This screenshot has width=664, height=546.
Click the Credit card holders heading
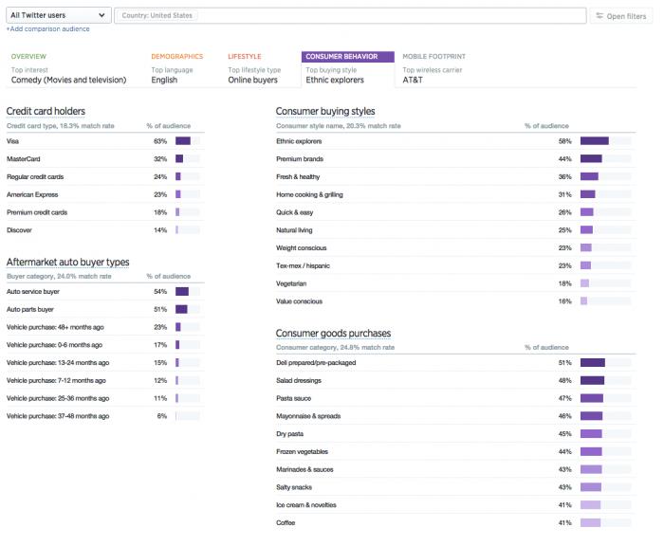47,111
